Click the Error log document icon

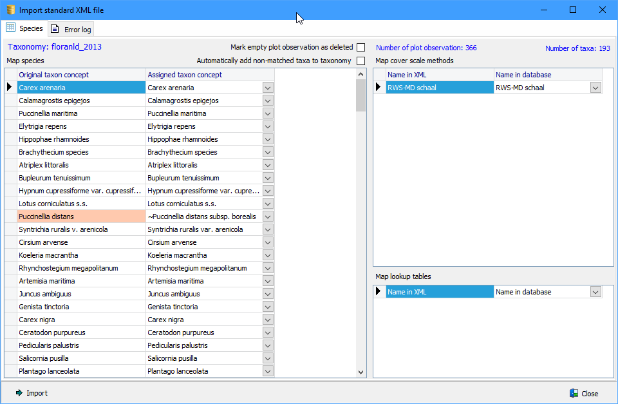click(x=55, y=29)
